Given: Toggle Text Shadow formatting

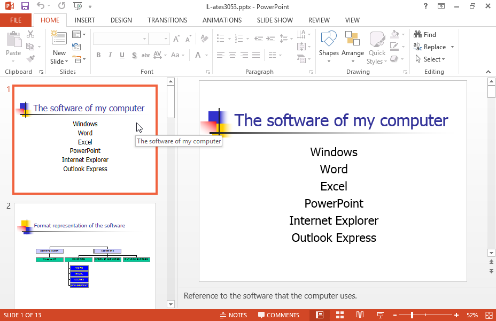Looking at the screenshot, I should [x=134, y=55].
